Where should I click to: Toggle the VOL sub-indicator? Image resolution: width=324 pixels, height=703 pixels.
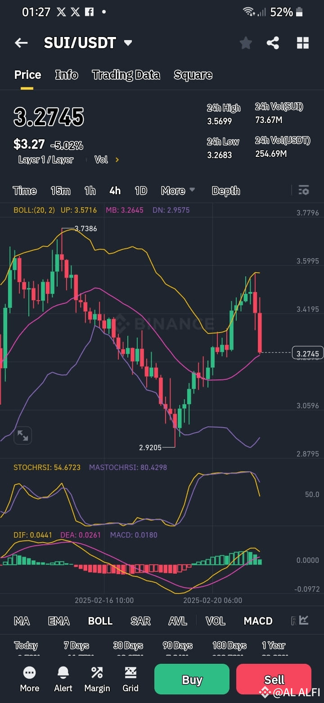(216, 621)
